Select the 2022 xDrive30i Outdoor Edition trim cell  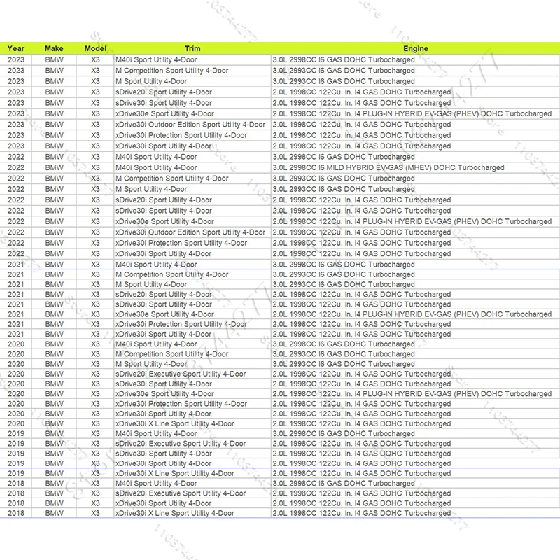coord(192,232)
